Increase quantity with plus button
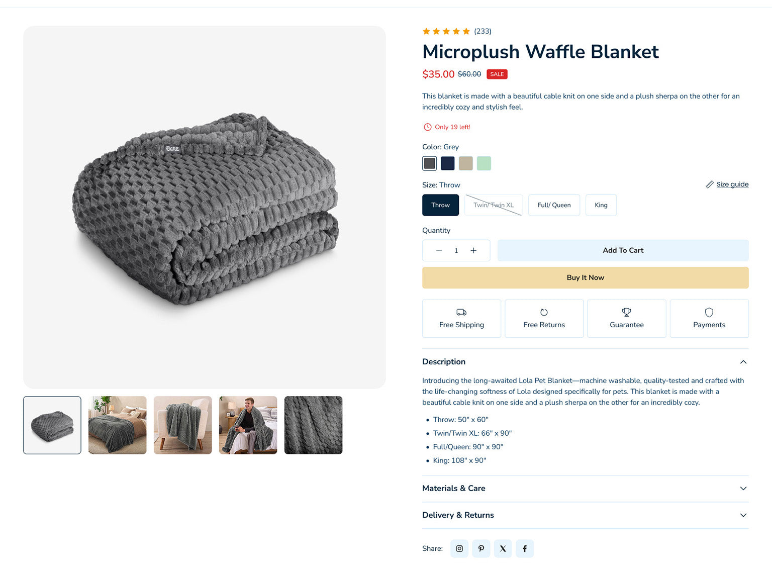772x579 pixels. coord(473,250)
